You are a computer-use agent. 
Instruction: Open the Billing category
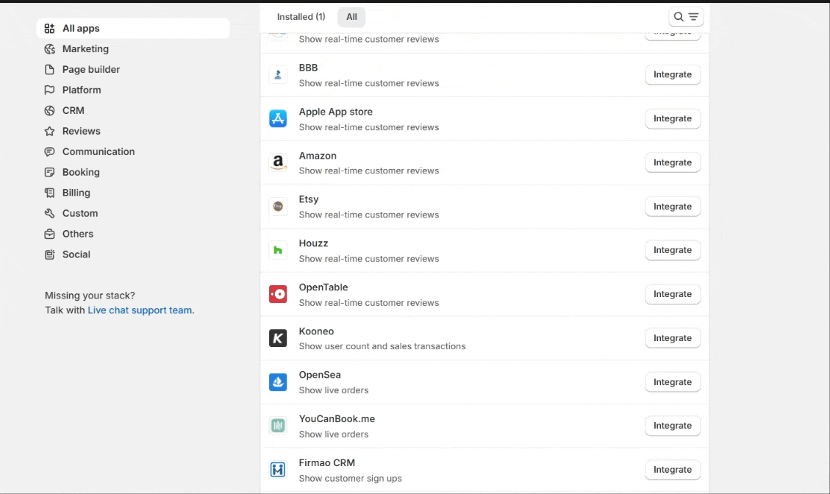click(x=76, y=193)
